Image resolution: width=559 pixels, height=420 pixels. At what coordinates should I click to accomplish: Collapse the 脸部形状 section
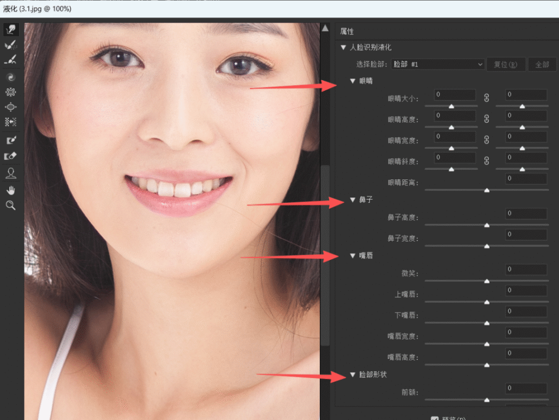353,375
